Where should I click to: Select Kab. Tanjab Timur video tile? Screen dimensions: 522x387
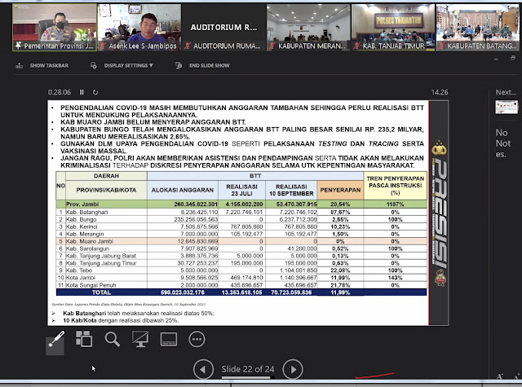pos(393,27)
